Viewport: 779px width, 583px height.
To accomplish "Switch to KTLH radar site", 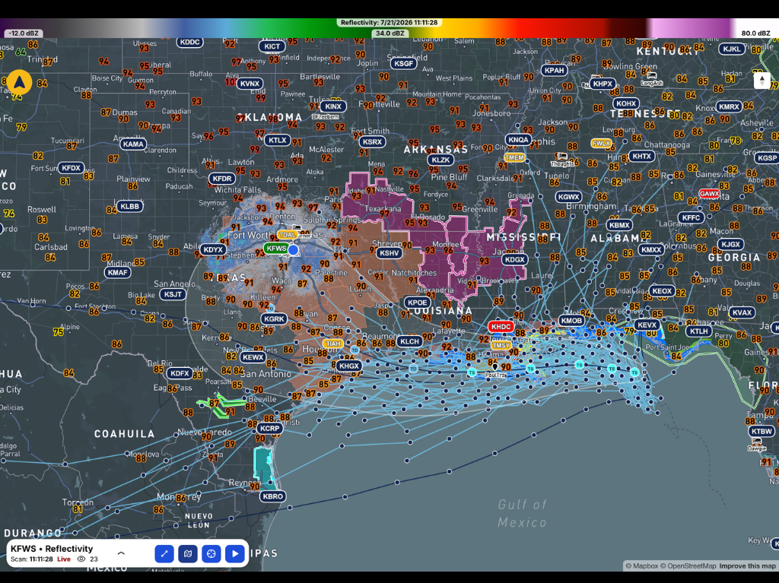I will tap(699, 331).
